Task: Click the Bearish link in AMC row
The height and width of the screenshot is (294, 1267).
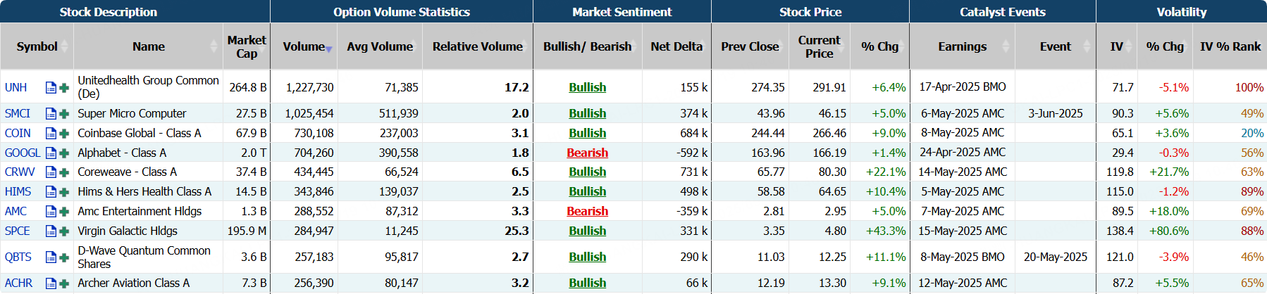Action: [587, 211]
